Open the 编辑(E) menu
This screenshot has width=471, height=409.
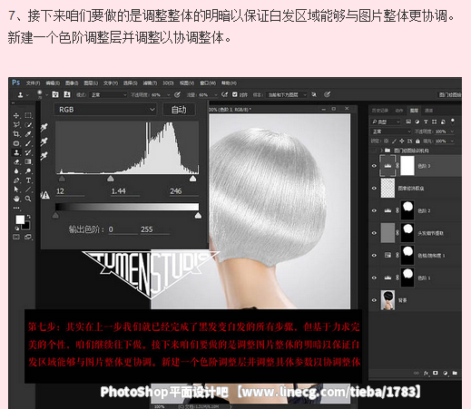[53, 83]
